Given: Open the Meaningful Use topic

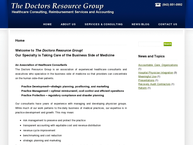Looking at the screenshot, I should pyautogui.click(x=147, y=76).
